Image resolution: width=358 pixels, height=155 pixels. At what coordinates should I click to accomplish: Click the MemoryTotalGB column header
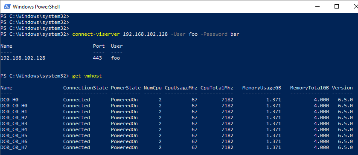coord(309,88)
